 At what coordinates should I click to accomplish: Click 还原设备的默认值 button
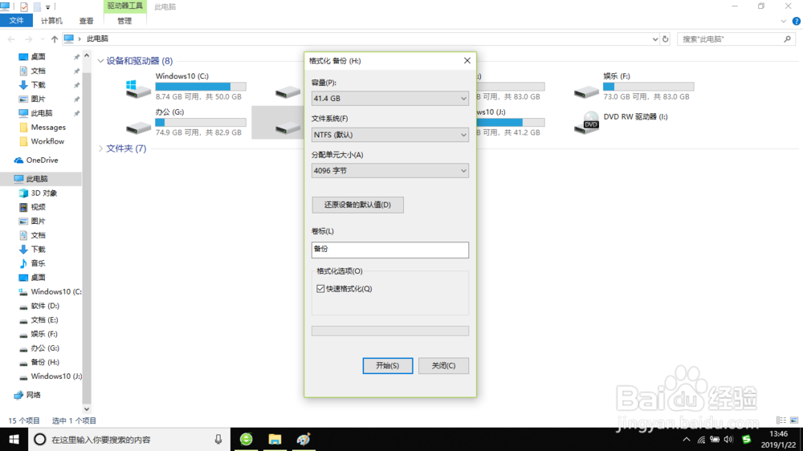click(x=357, y=205)
